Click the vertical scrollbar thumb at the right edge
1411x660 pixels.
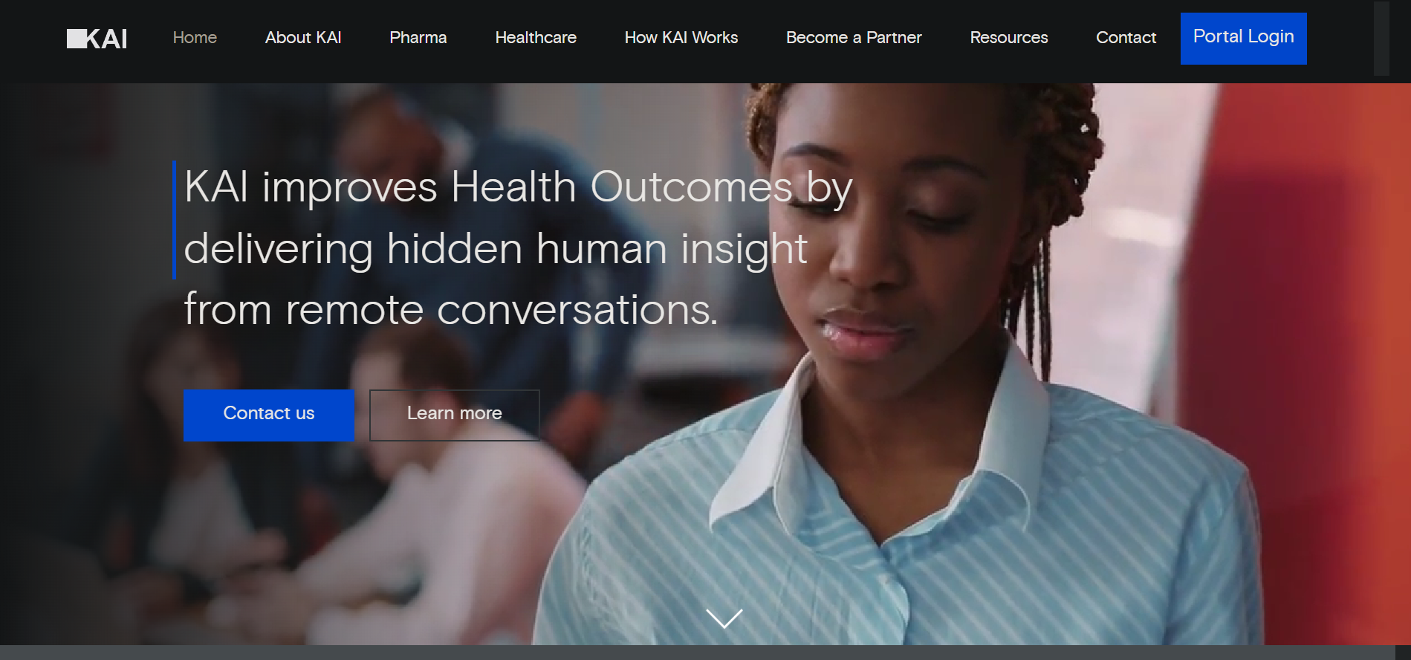tap(1381, 39)
